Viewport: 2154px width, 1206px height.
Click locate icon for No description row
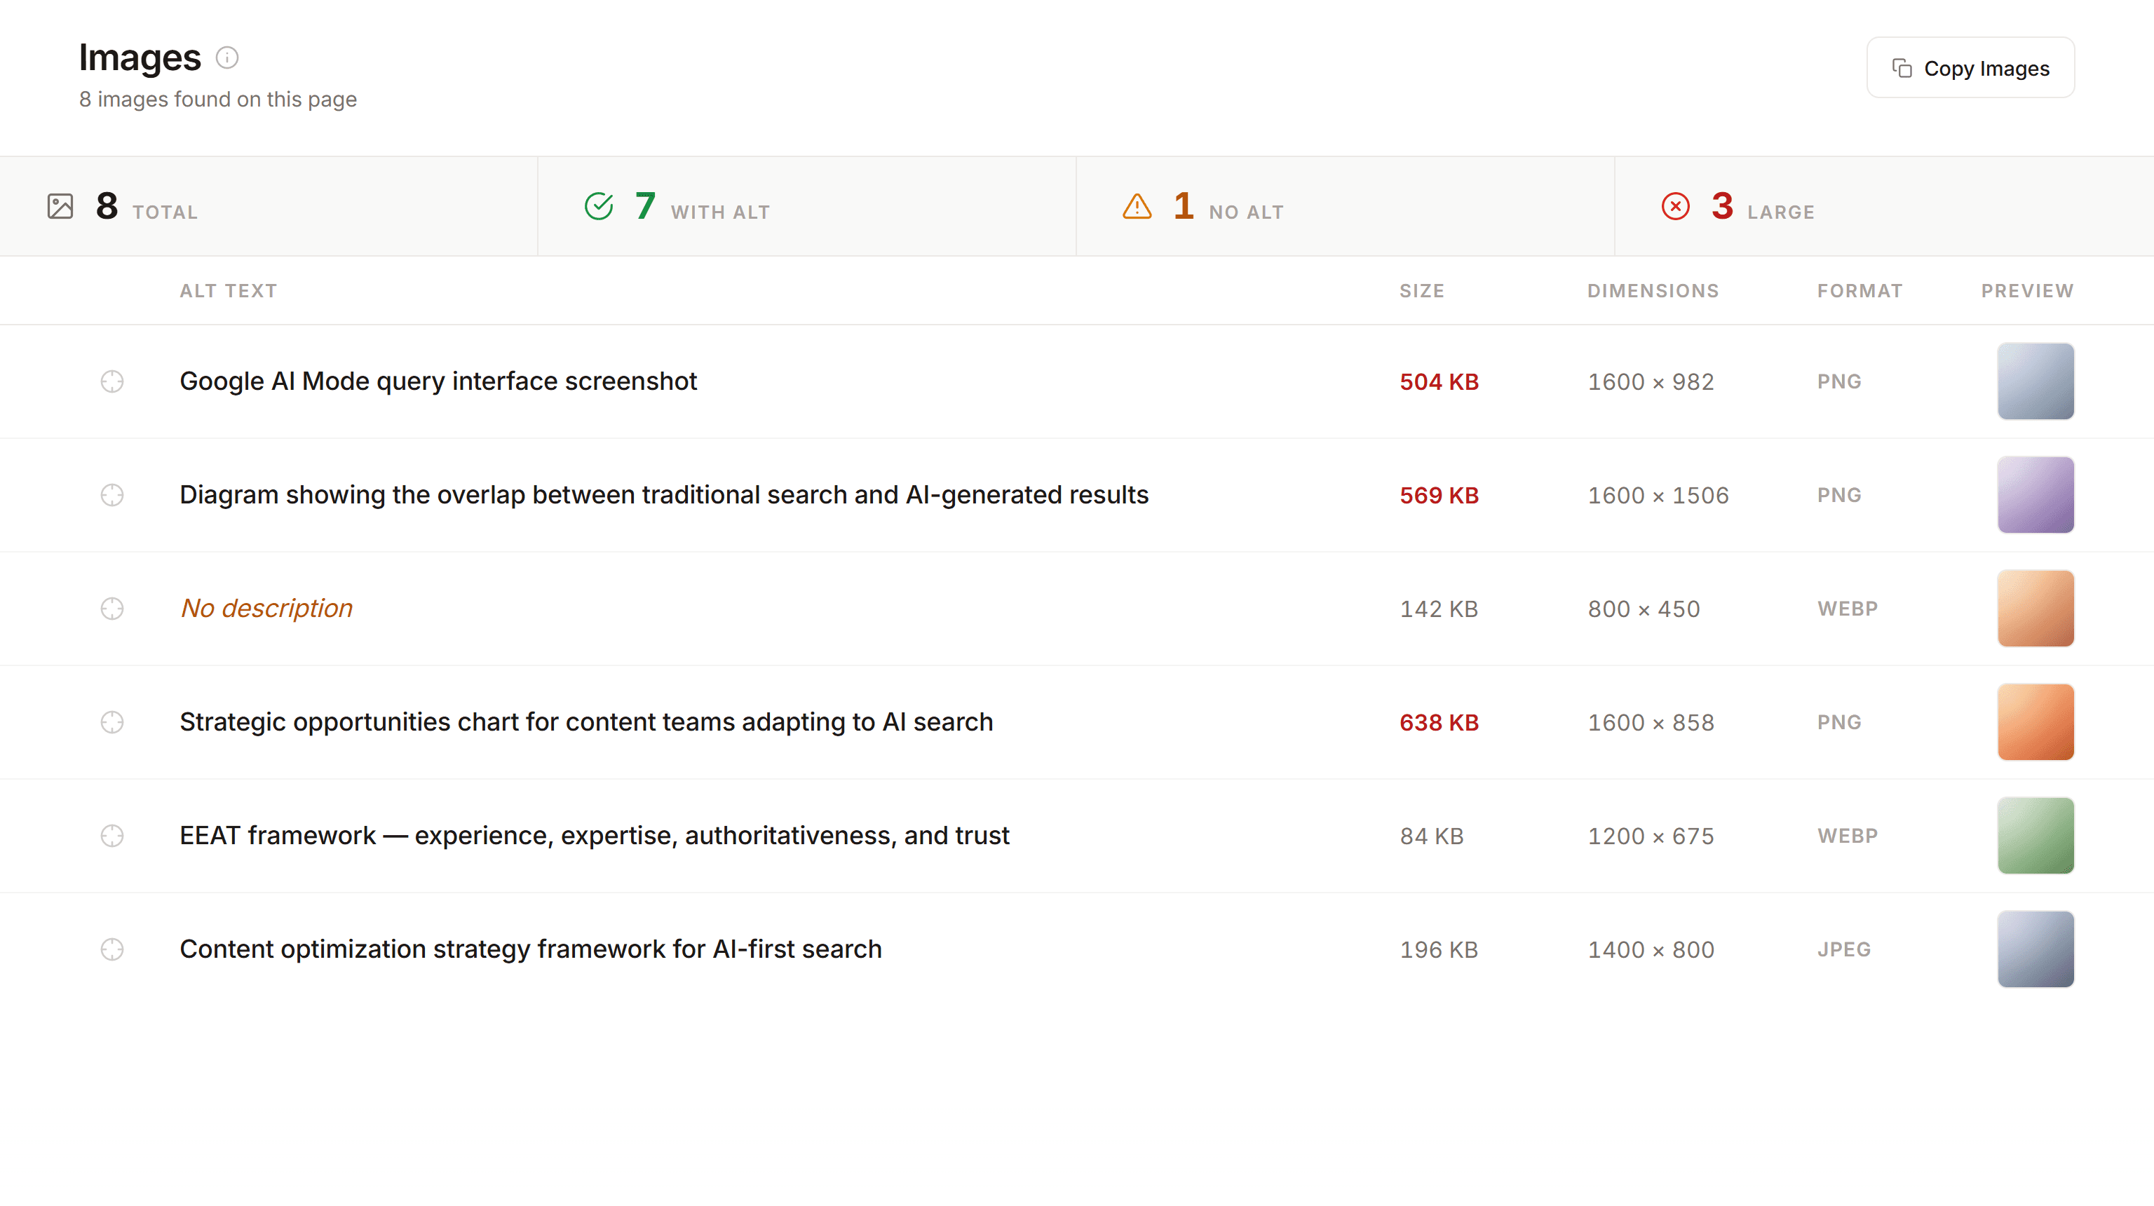112,609
